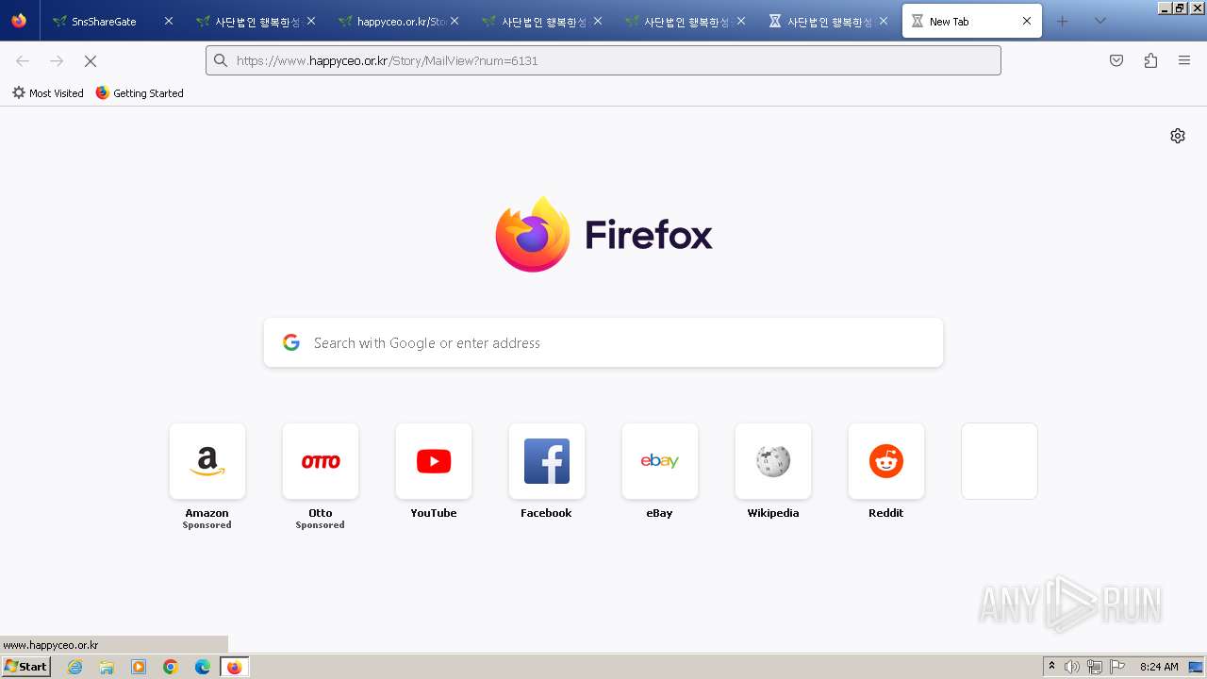The width and height of the screenshot is (1207, 679).
Task: Open File Explorer from taskbar
Action: click(107, 667)
